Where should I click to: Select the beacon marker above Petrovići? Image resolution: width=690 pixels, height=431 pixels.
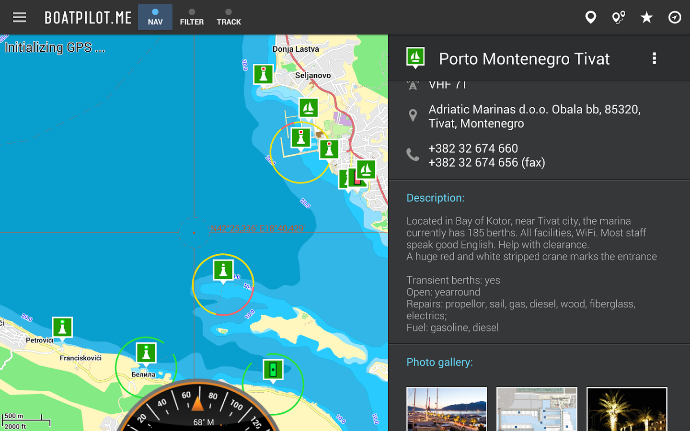point(62,328)
